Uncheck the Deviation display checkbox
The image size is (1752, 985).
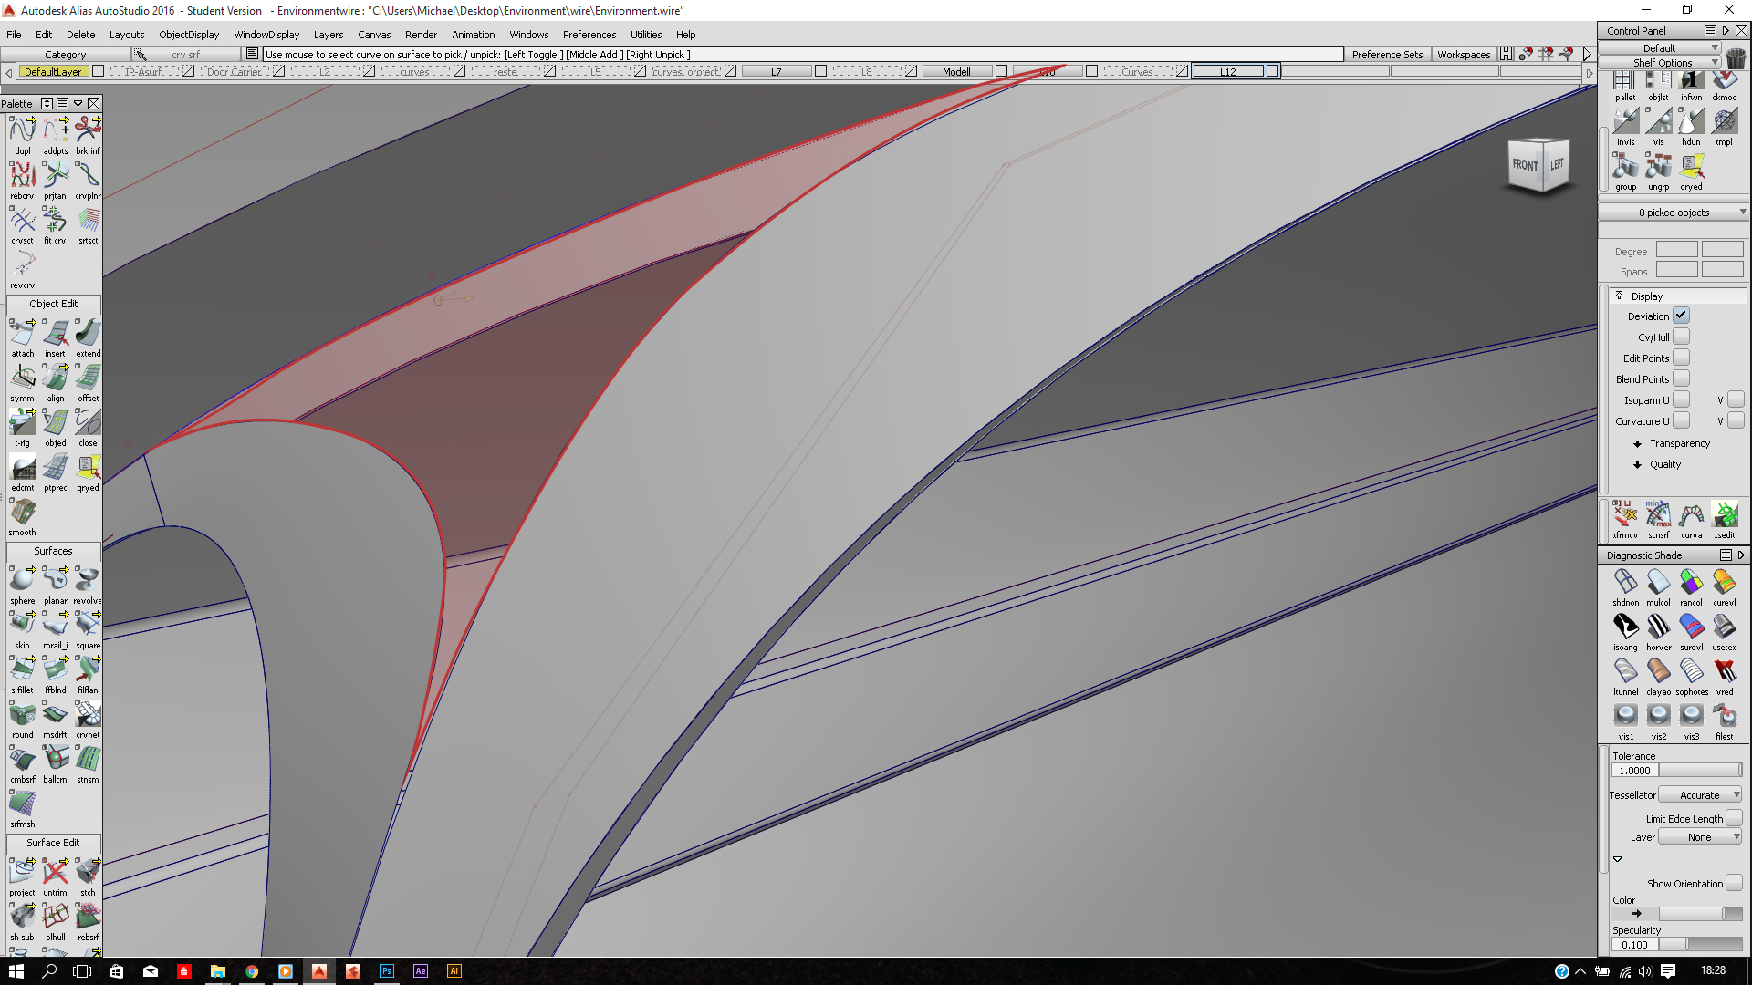(x=1682, y=316)
